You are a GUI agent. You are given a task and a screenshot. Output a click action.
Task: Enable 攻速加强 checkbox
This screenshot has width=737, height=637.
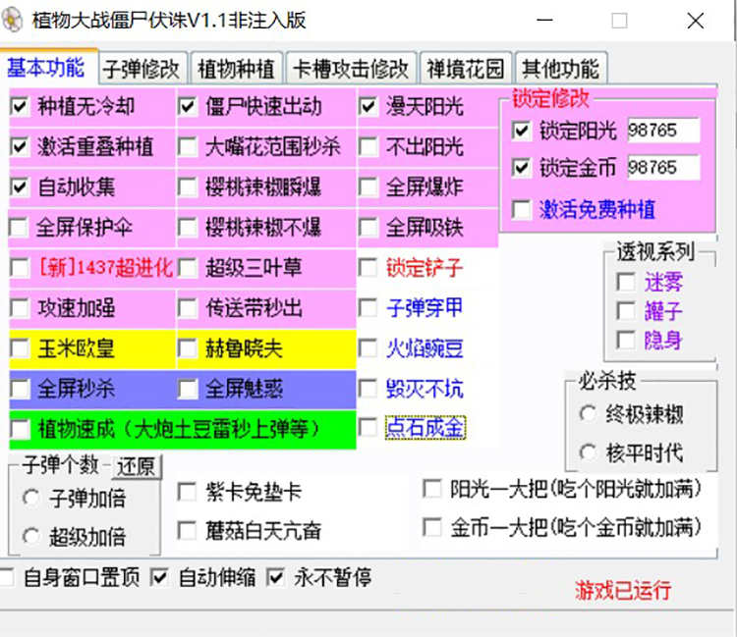pyautogui.click(x=20, y=308)
